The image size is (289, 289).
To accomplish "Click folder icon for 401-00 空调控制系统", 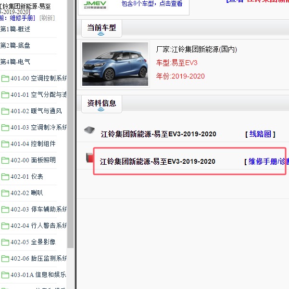I will click(x=5, y=79).
